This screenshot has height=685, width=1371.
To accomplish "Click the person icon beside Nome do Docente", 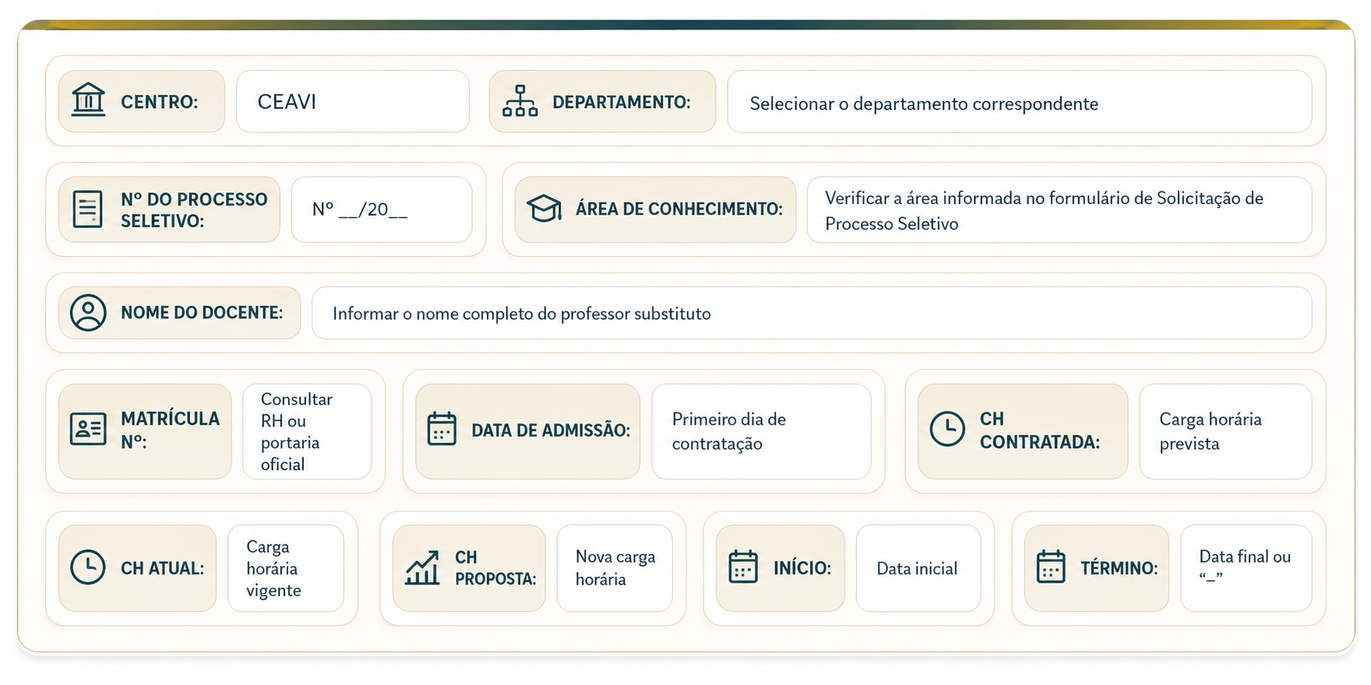I will click(88, 313).
